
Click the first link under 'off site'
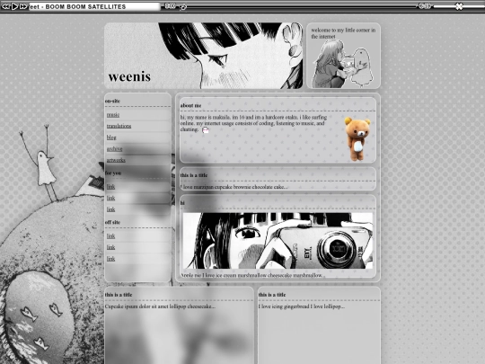pyautogui.click(x=110, y=236)
